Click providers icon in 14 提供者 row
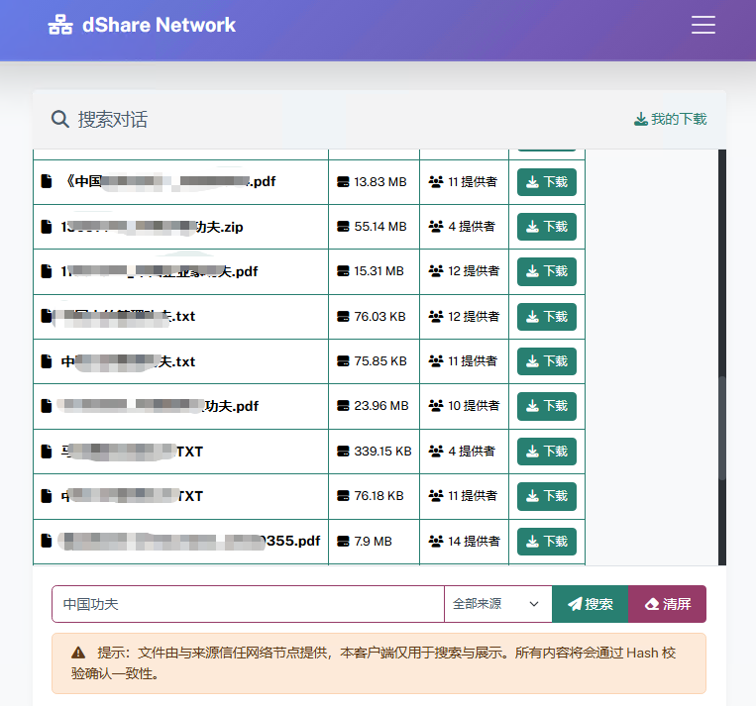This screenshot has height=706, width=756. tap(436, 542)
